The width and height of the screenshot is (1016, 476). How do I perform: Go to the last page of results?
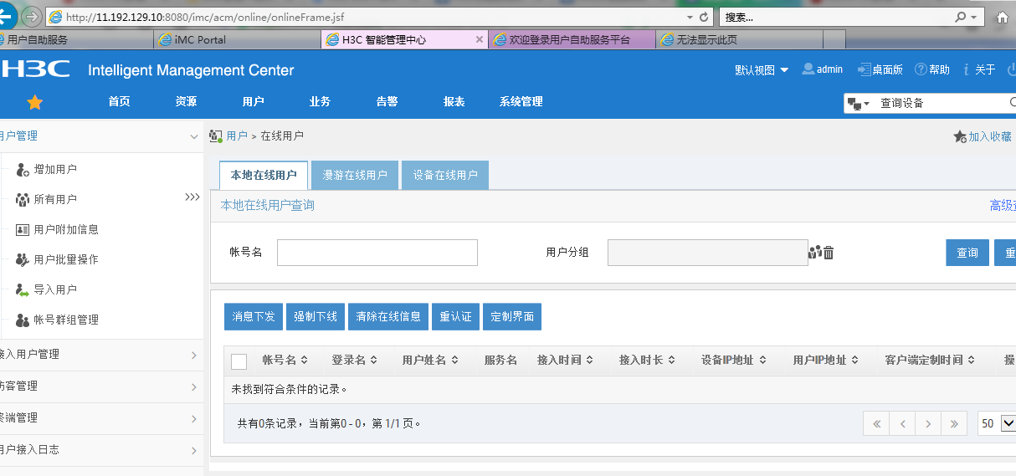click(954, 423)
